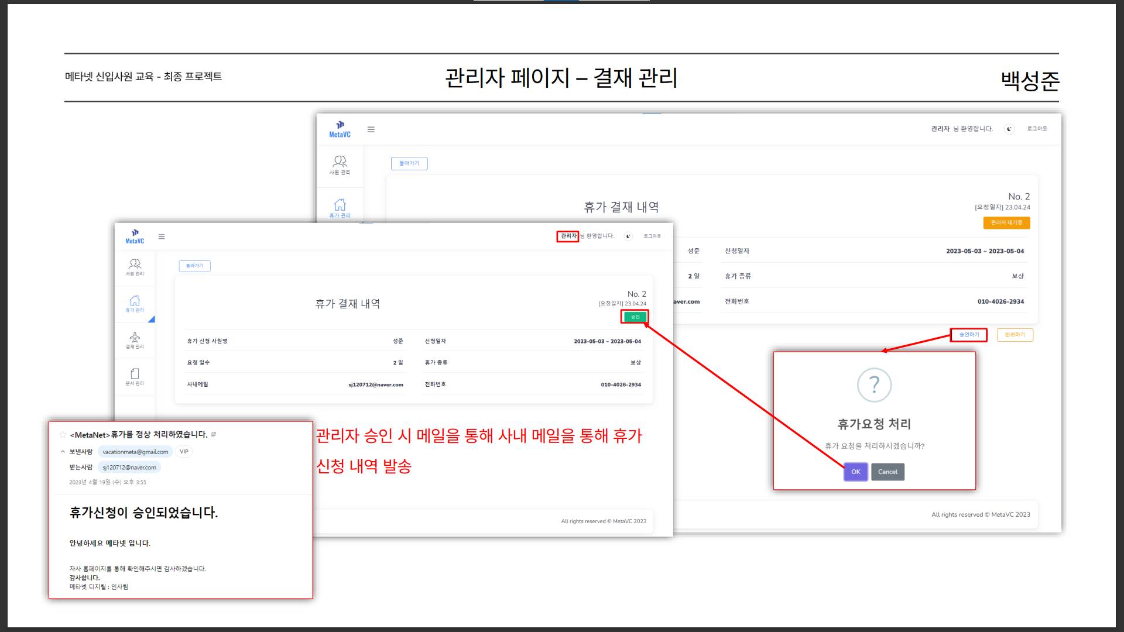Click 로그아웃 in the front window header

tap(652, 236)
